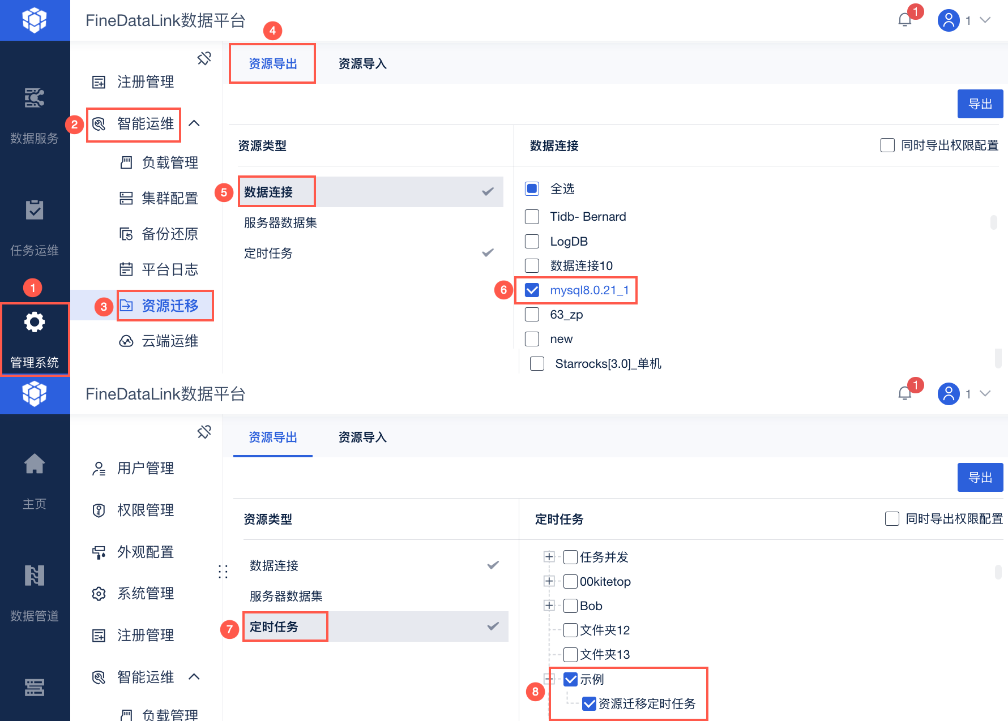Expand the Bob folder tree node
Screen dimensions: 1008x721
tap(548, 606)
